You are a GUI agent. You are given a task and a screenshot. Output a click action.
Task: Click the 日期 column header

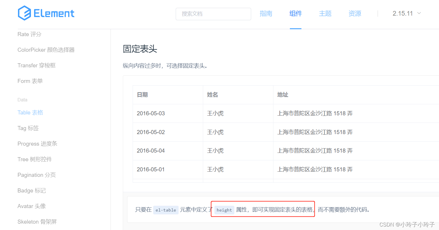point(142,95)
